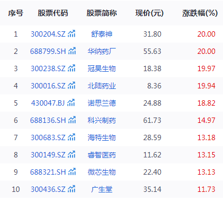Open chart icon next to 300016.SZ

click(71, 85)
